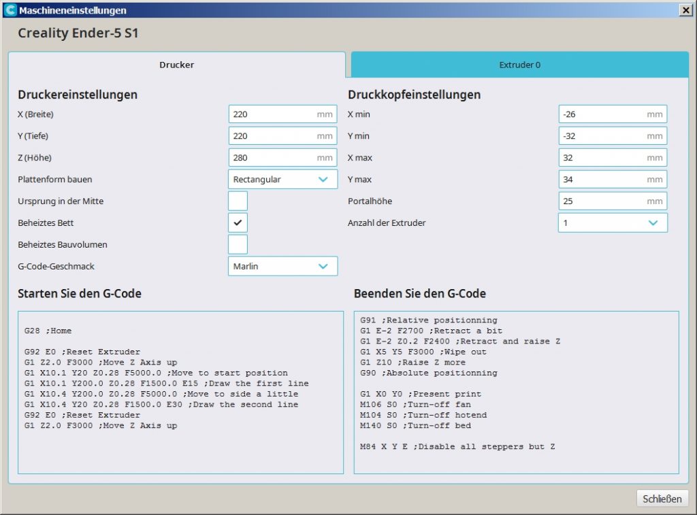Click the 'G28 ;Home' line

point(48,331)
